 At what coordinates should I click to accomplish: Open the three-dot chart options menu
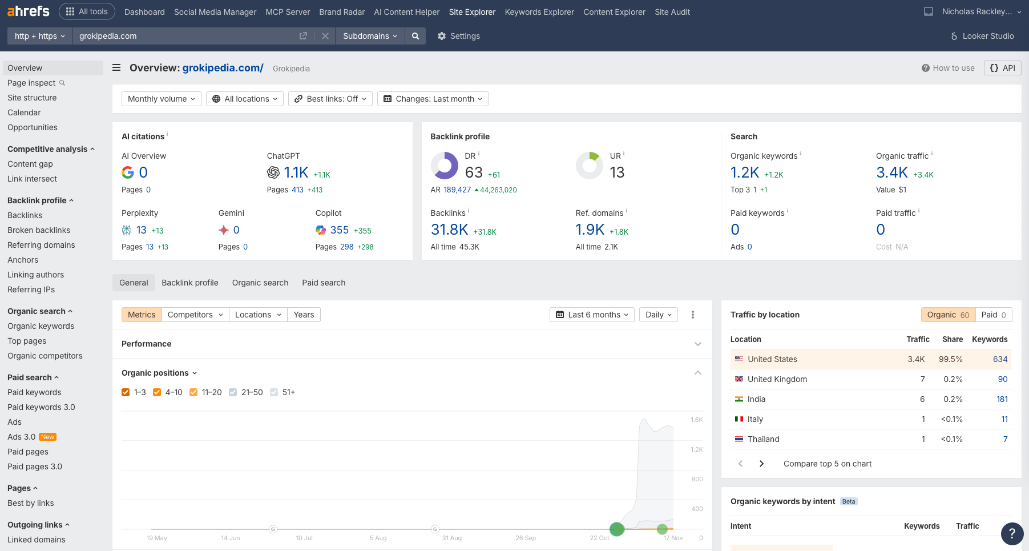(x=692, y=314)
